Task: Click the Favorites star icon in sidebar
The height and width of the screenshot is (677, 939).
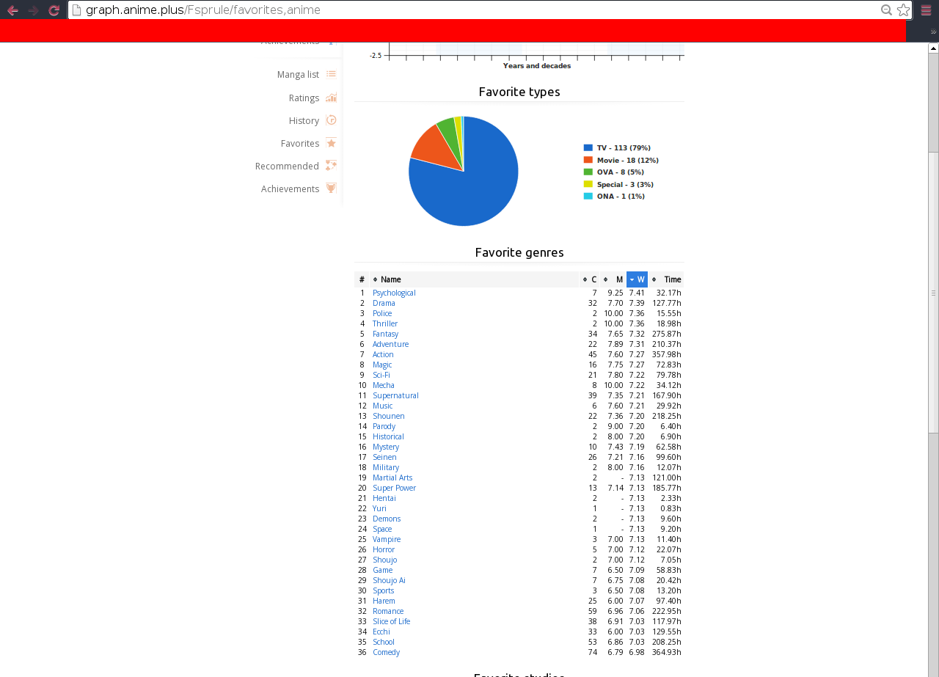Action: tap(332, 143)
